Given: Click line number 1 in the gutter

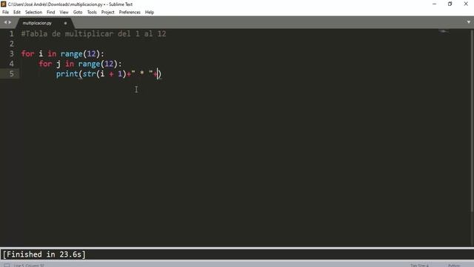Looking at the screenshot, I should point(12,33).
